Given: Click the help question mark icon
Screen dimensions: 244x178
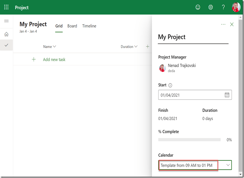Looking at the screenshot, I should [x=223, y=7].
